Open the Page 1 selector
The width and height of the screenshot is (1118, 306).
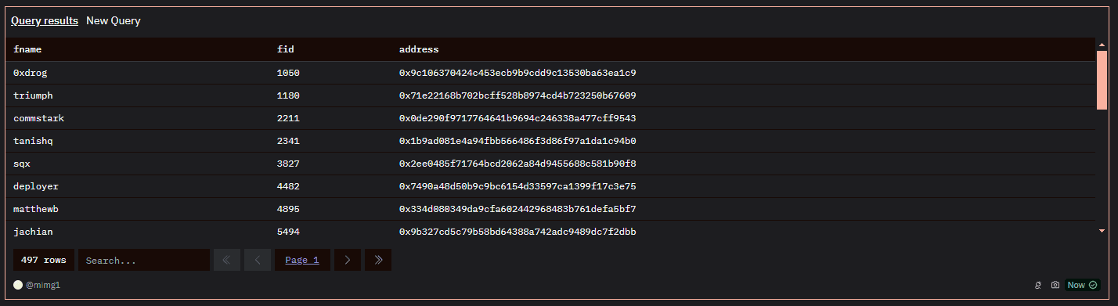302,260
